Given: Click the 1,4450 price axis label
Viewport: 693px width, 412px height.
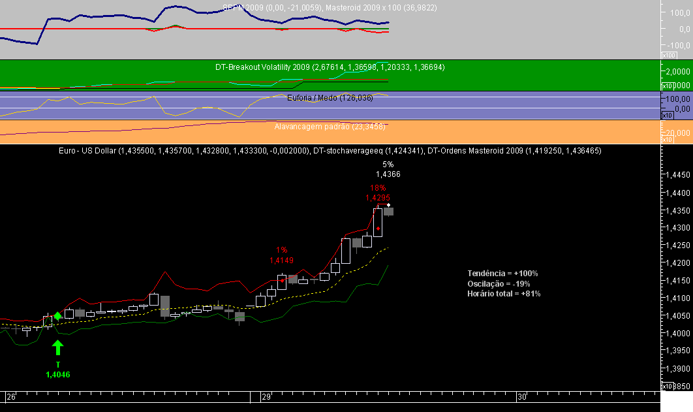Looking at the screenshot, I should [x=679, y=174].
